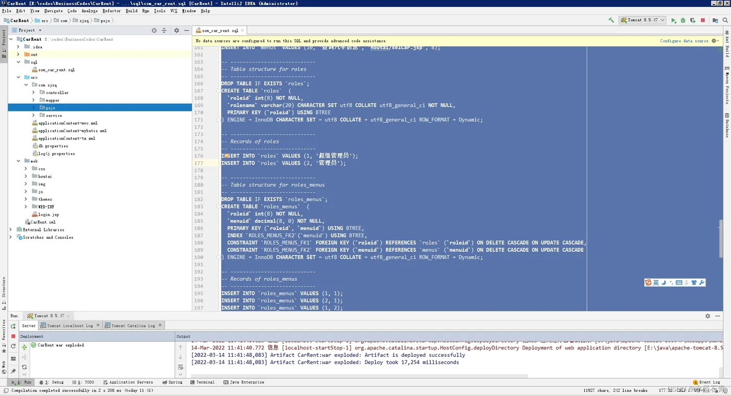
Task: Open the VCS menu
Action: click(174, 10)
